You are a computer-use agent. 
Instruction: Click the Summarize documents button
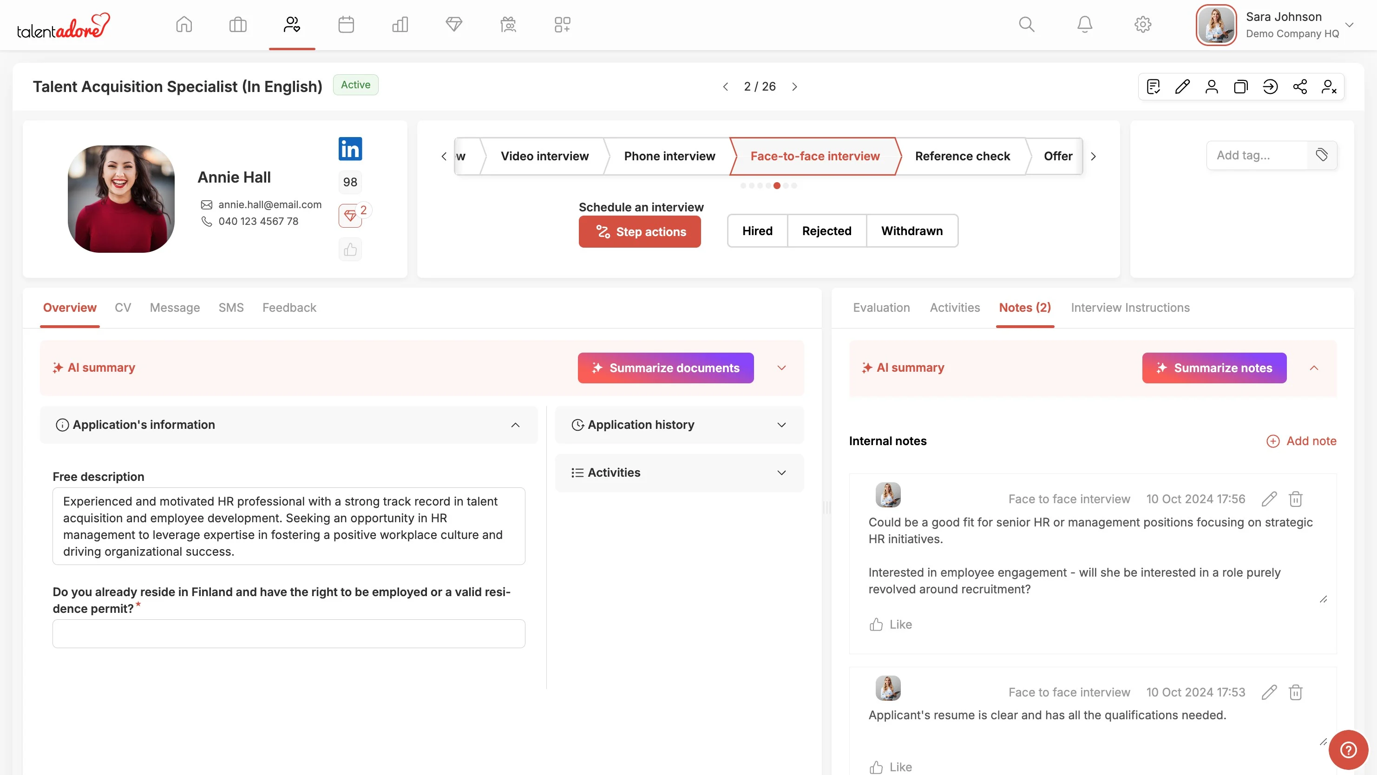[666, 368]
